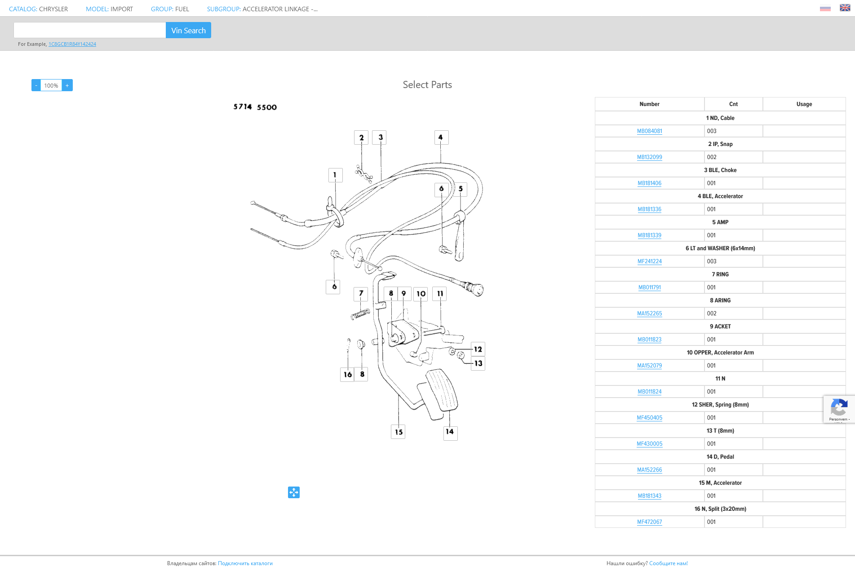The image size is (855, 571).
Task: Click the zoom percentage 100% field
Action: point(51,85)
